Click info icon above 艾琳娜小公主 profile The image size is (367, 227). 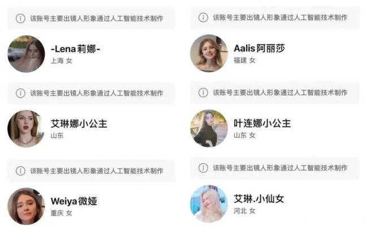pyautogui.click(x=20, y=93)
